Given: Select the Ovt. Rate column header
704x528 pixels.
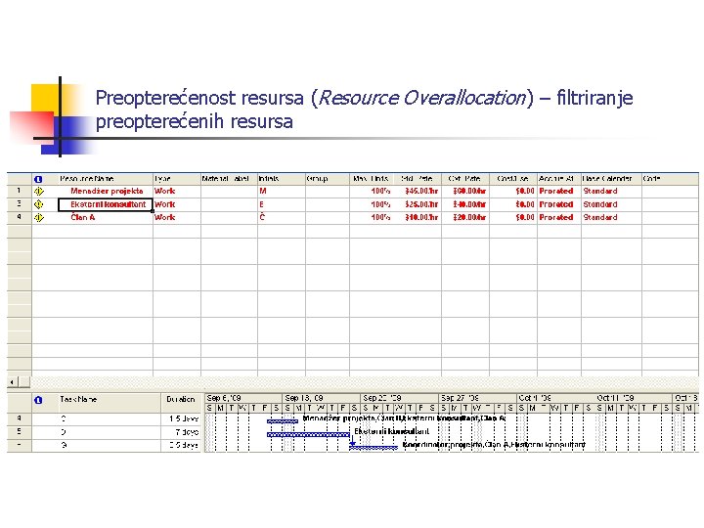Looking at the screenshot, I should [465, 179].
